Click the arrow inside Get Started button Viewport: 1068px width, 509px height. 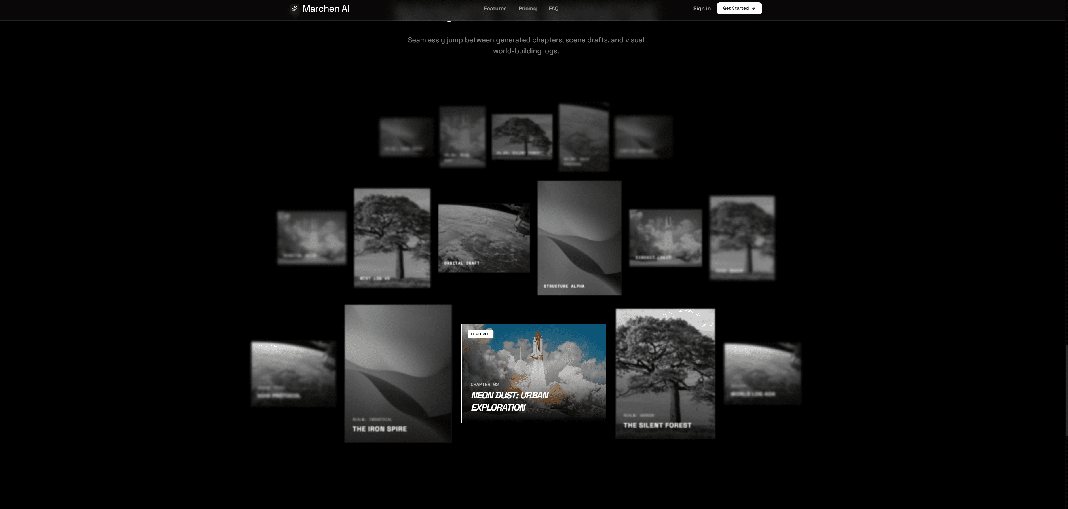pyautogui.click(x=753, y=8)
